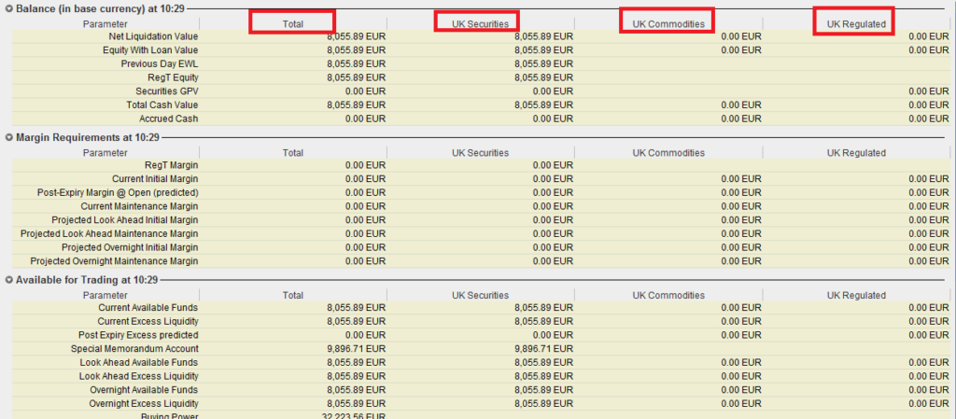956x419 pixels.
Task: Click UK Securities header in Margin Requirements
Action: [480, 153]
